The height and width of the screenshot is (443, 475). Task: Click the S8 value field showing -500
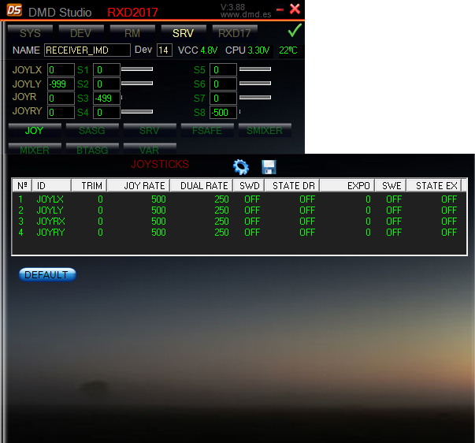pyautogui.click(x=223, y=112)
